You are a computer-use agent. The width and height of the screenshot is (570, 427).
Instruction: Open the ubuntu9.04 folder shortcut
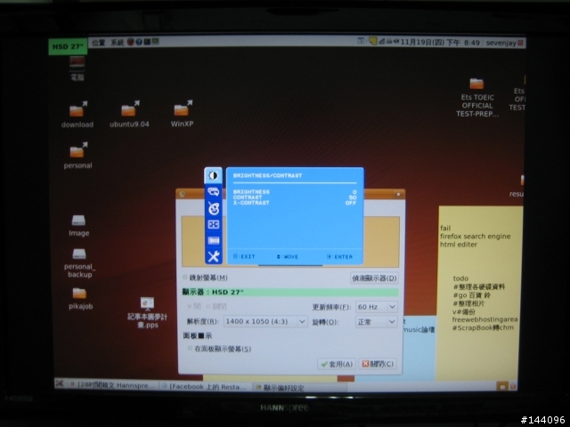click(x=129, y=115)
